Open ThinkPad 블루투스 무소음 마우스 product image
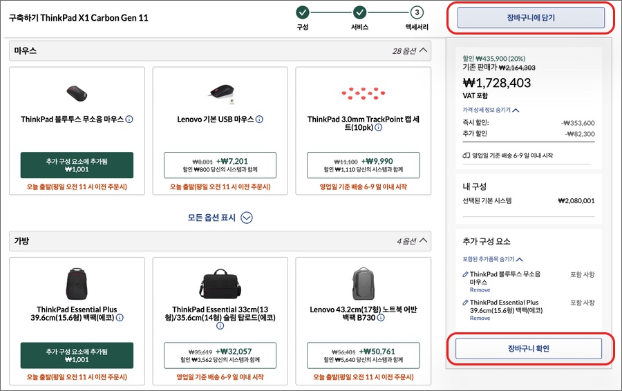Screen dimensions: 622x391 coord(77,93)
